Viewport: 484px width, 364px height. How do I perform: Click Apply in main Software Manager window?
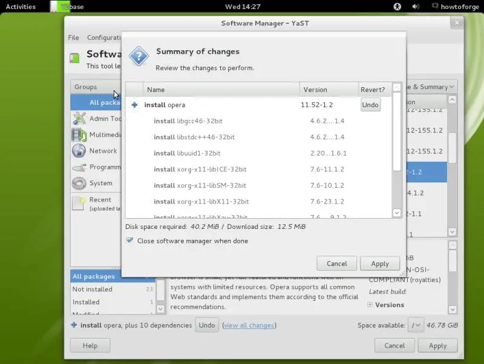437,345
